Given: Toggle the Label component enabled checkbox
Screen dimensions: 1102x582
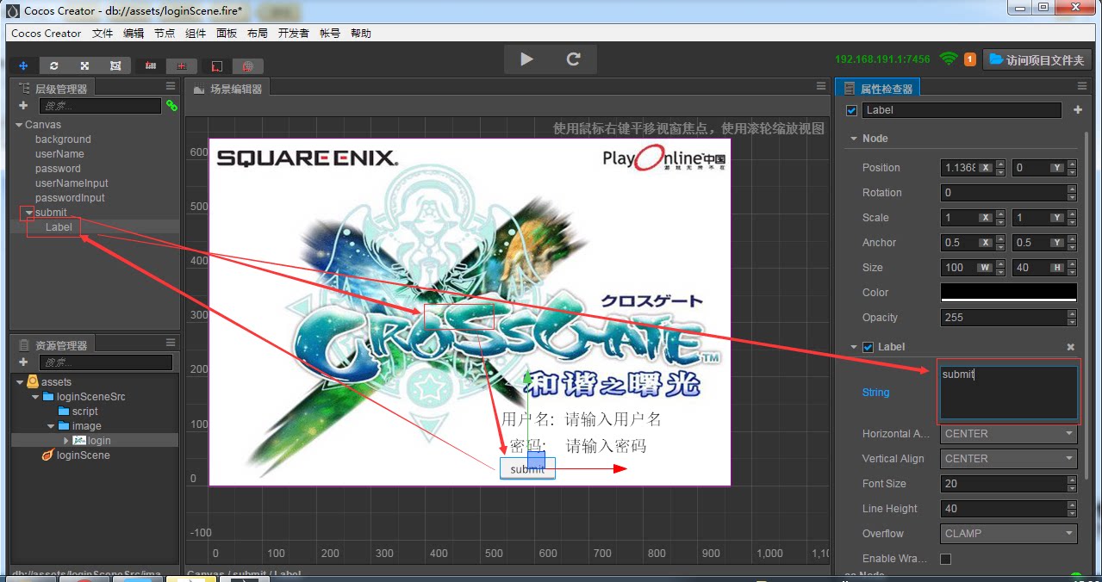Looking at the screenshot, I should click(868, 347).
